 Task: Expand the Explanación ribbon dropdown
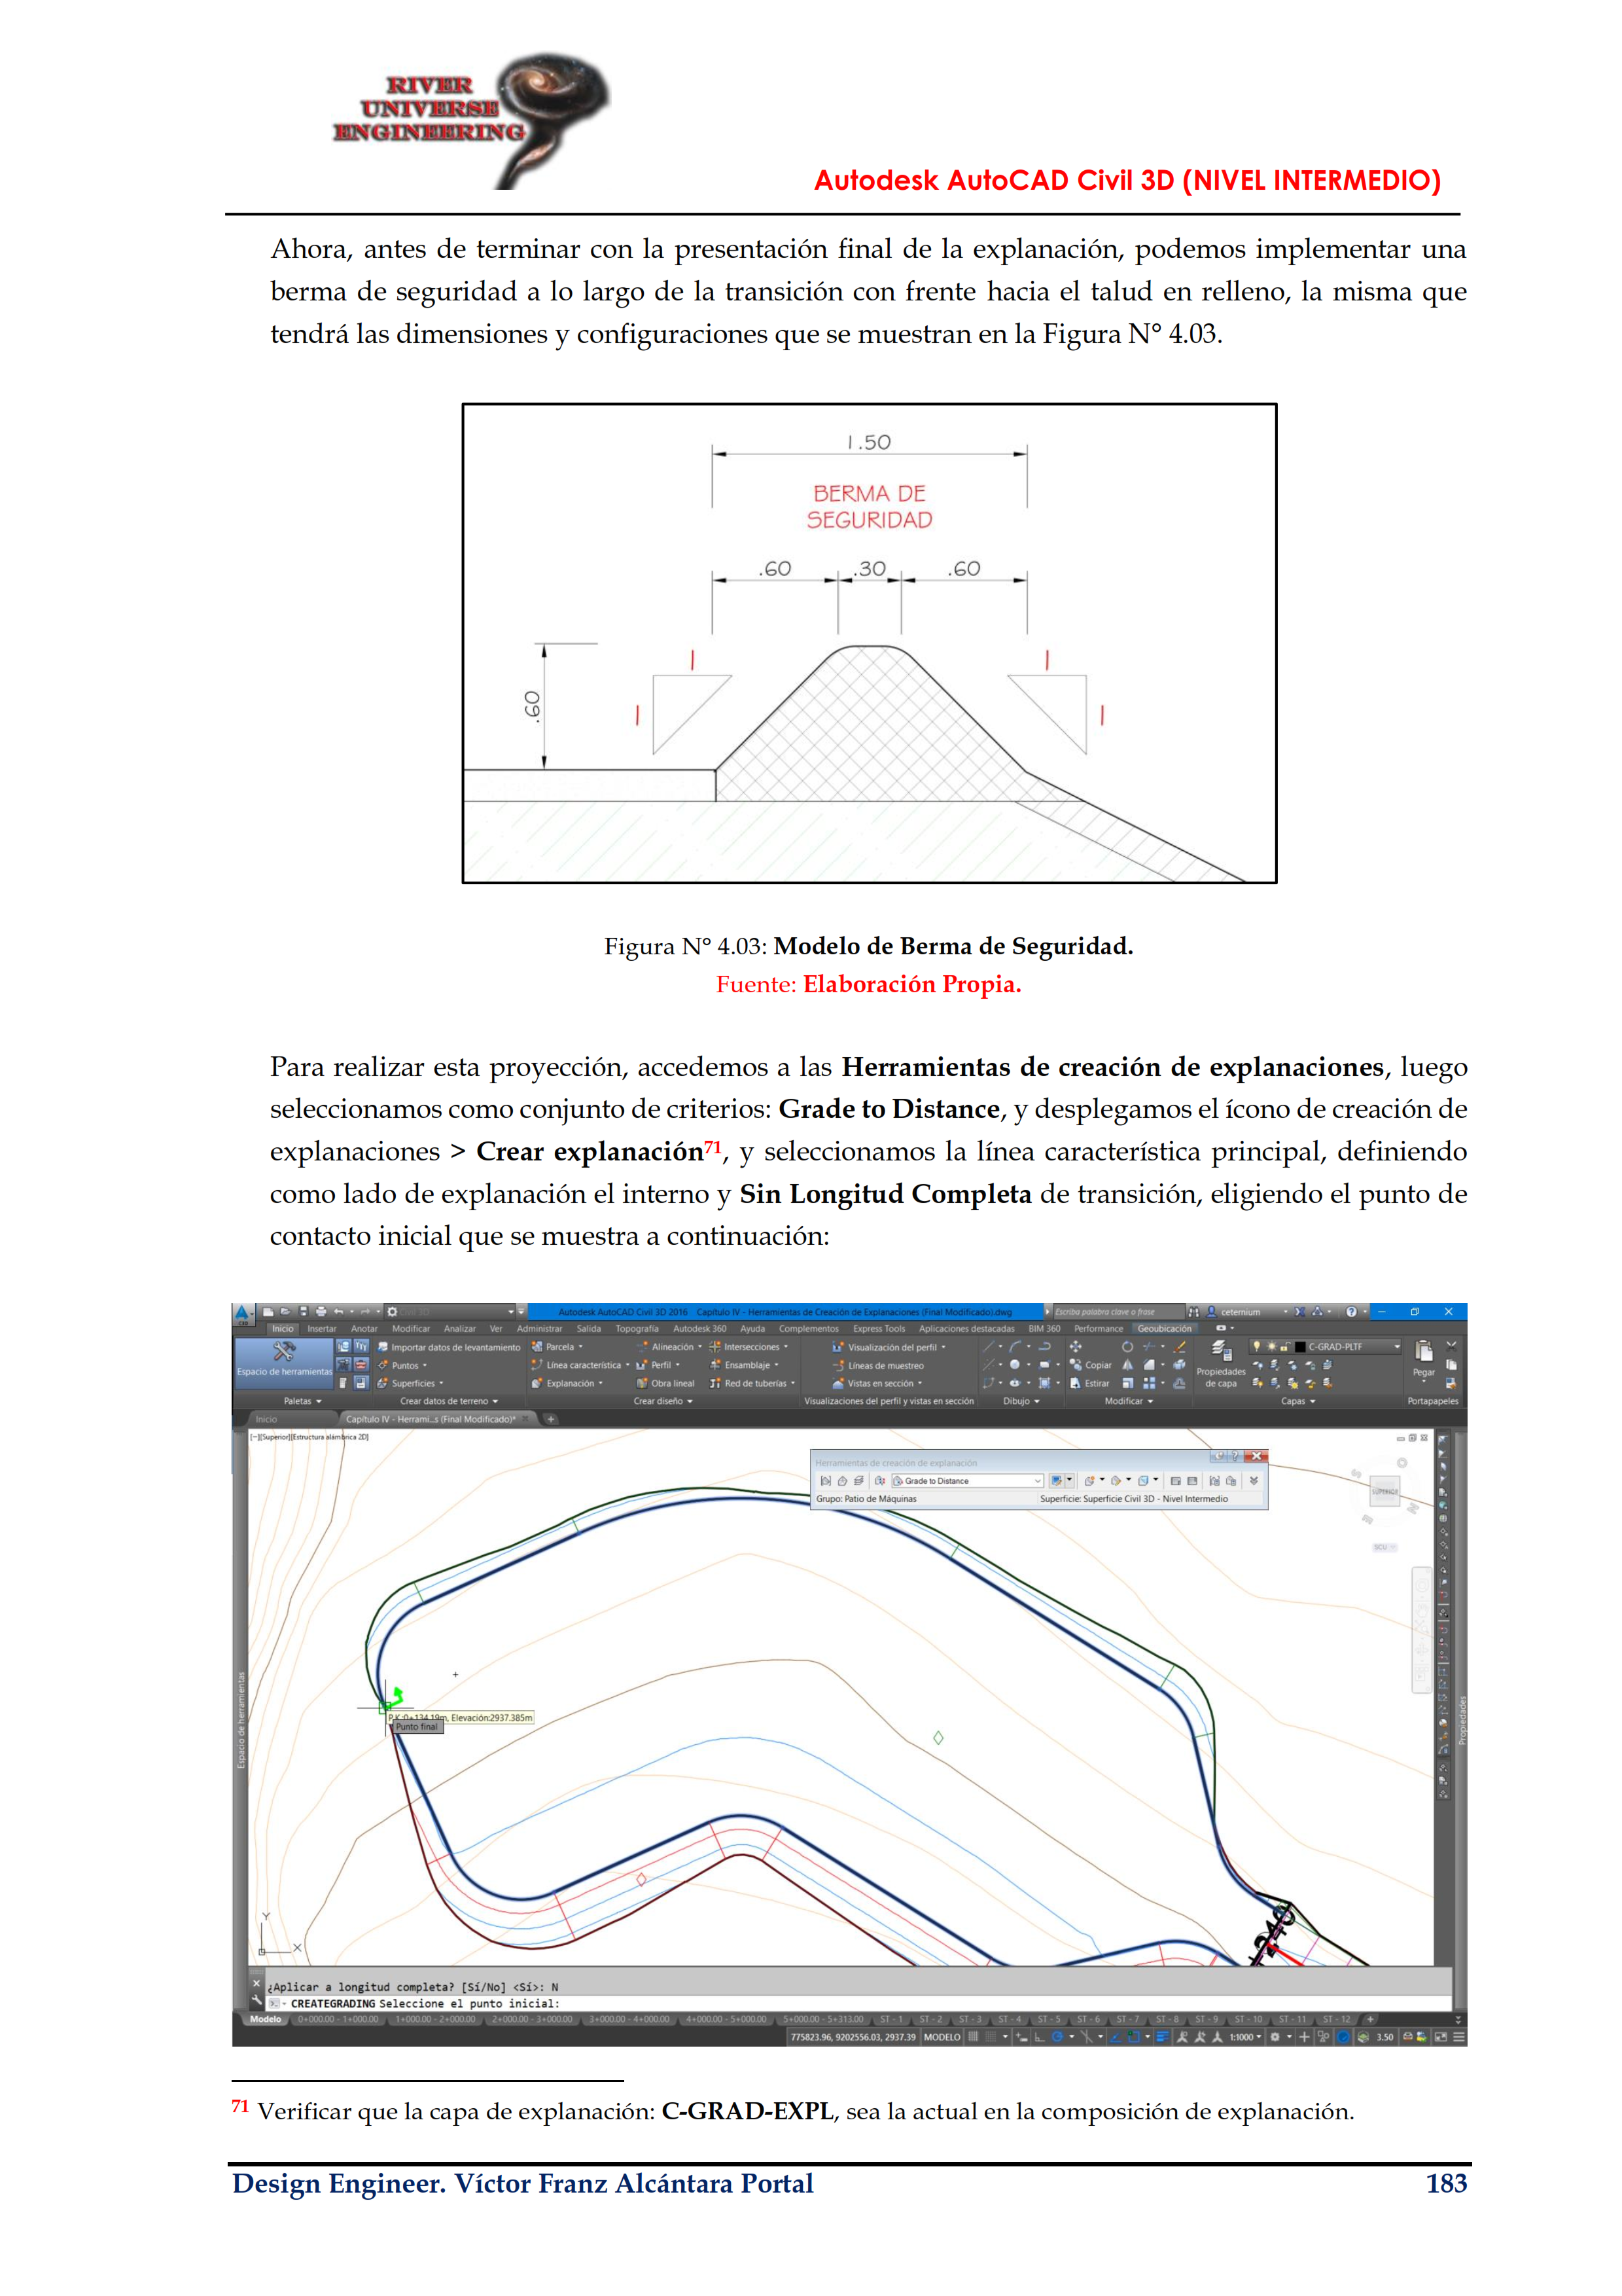click(601, 1384)
